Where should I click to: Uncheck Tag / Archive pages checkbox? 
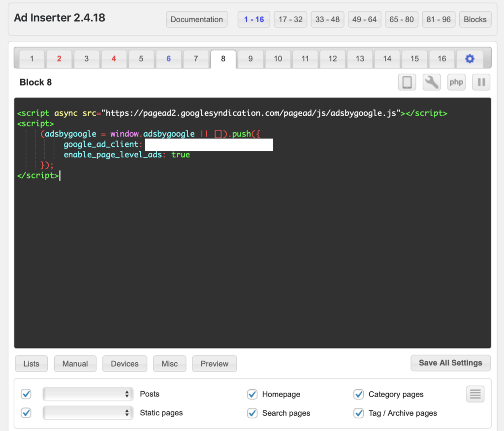(358, 413)
